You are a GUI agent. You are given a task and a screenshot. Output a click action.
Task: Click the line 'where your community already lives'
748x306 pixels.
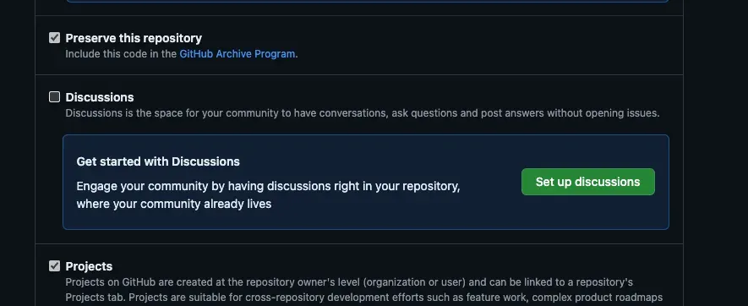point(173,204)
